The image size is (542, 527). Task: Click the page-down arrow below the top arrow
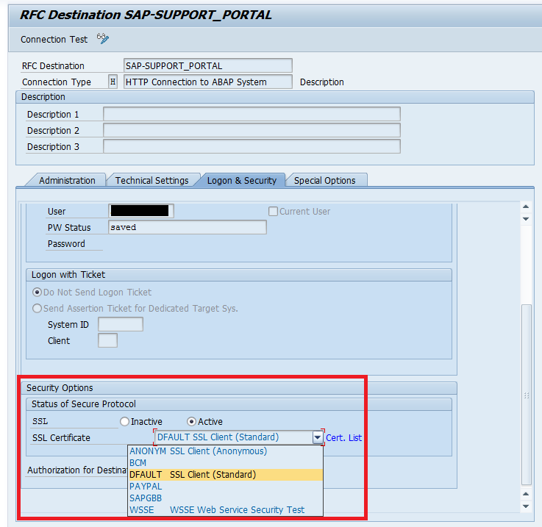(526, 219)
